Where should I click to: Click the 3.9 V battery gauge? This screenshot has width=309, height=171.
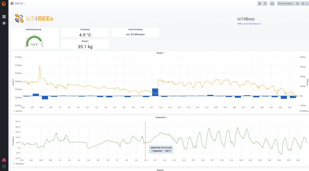[x=34, y=41]
